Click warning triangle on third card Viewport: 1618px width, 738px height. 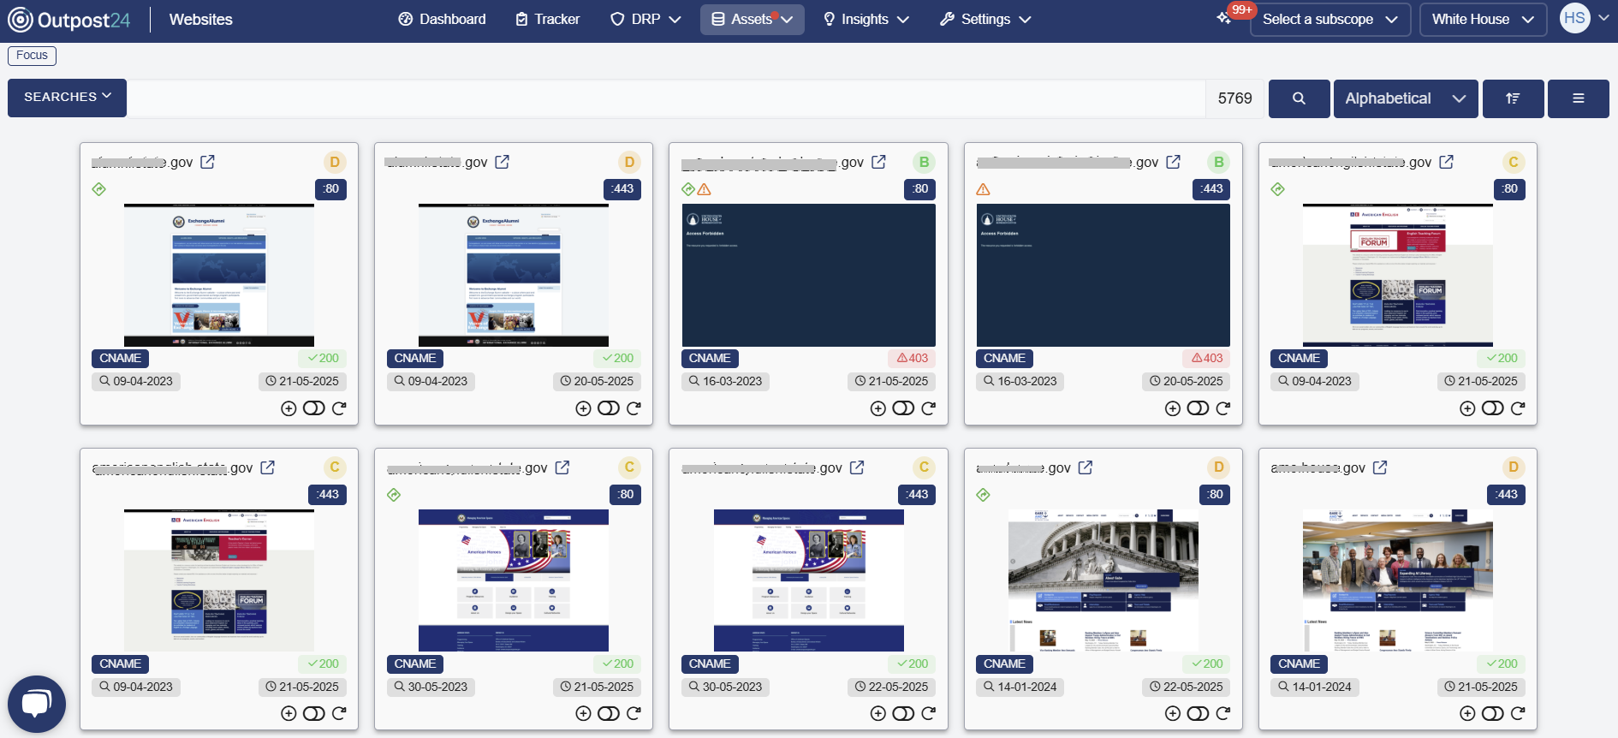click(x=705, y=189)
